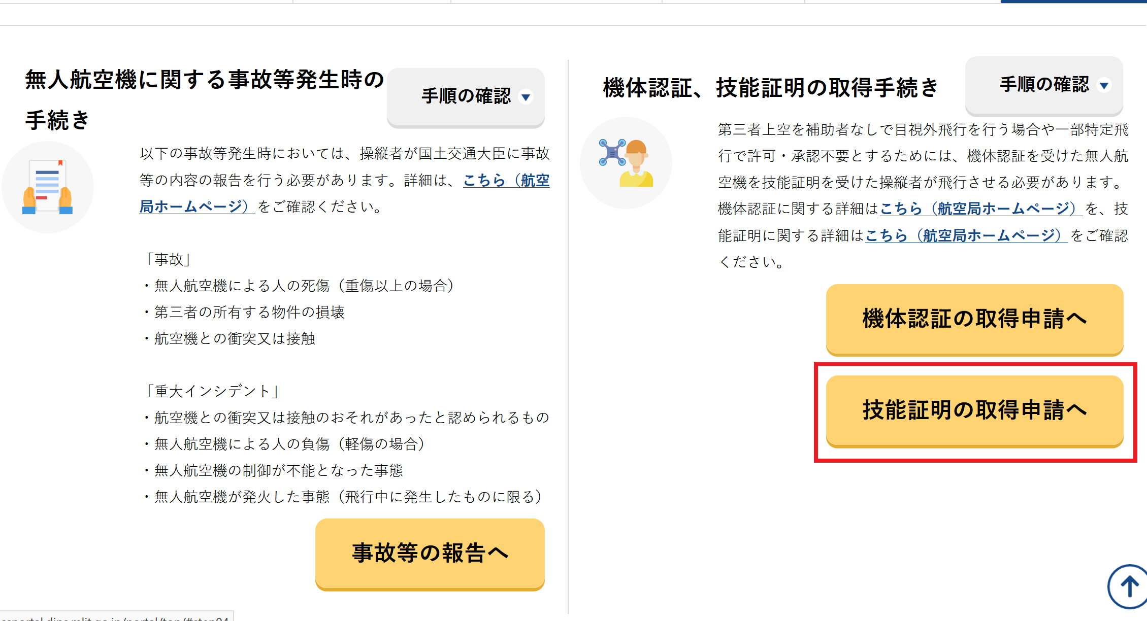Select the 第三者の所有する物件の損壊 list item
Screen dimensions: 1147x621
point(249,313)
